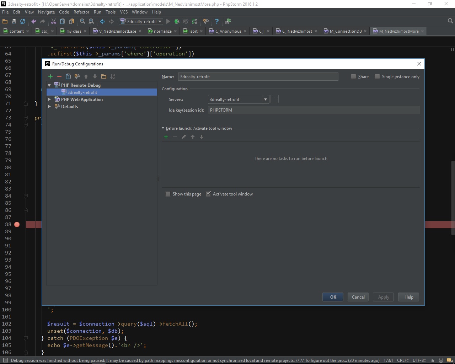Enable the Share checkbox

tap(353, 77)
